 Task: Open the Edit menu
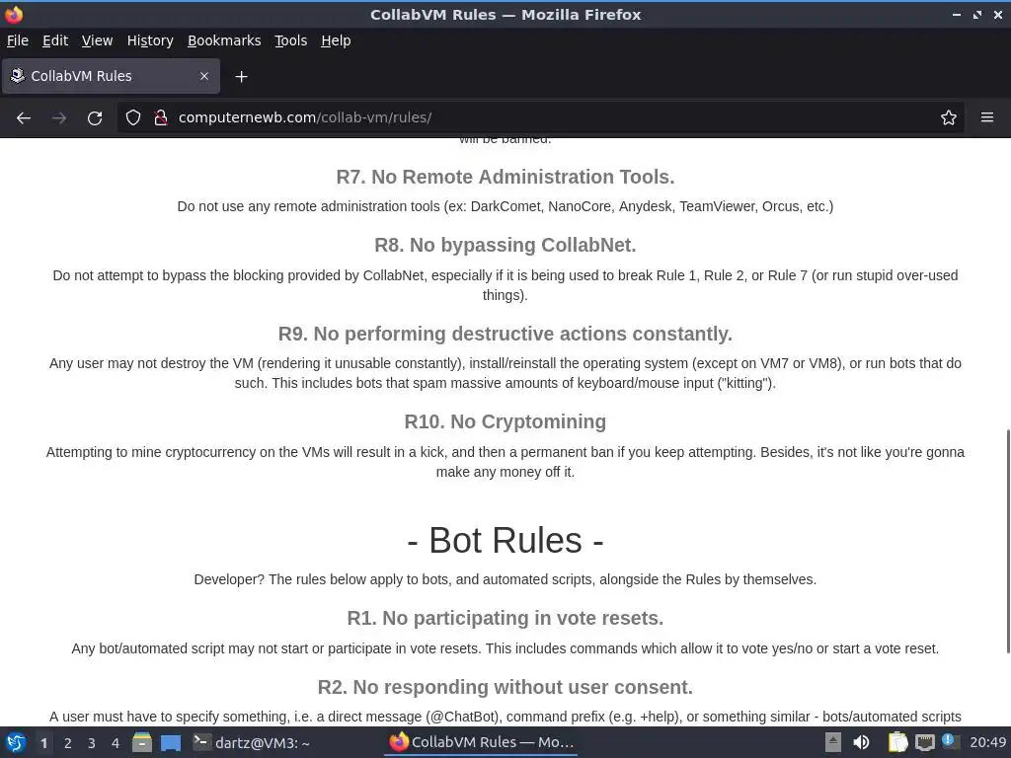pyautogui.click(x=55, y=40)
